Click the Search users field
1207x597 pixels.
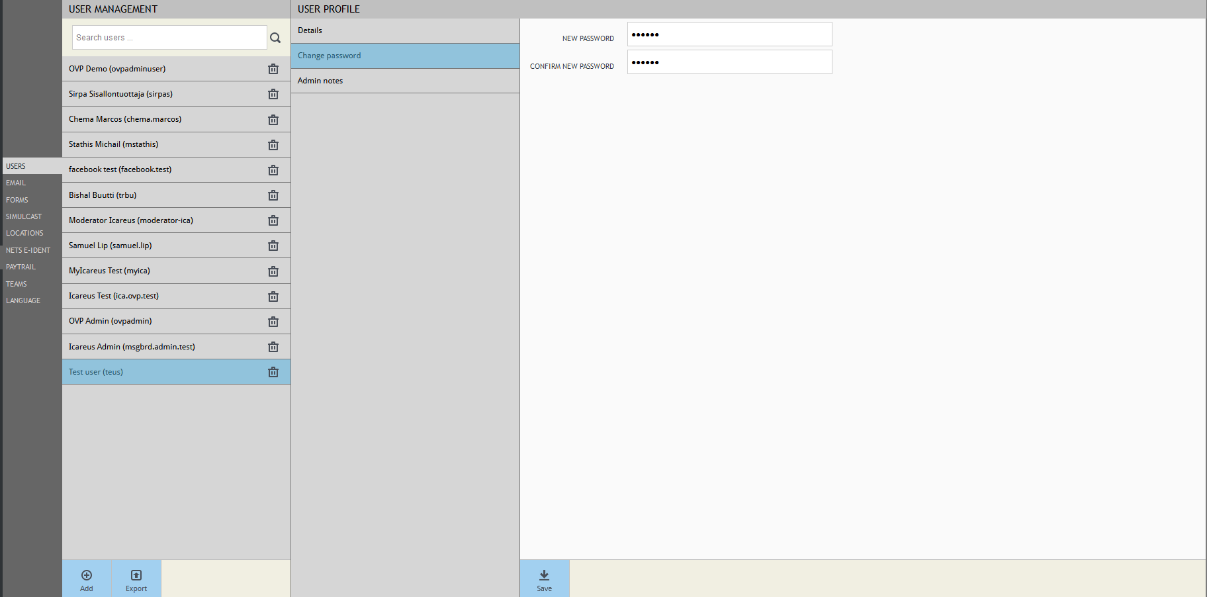169,38
